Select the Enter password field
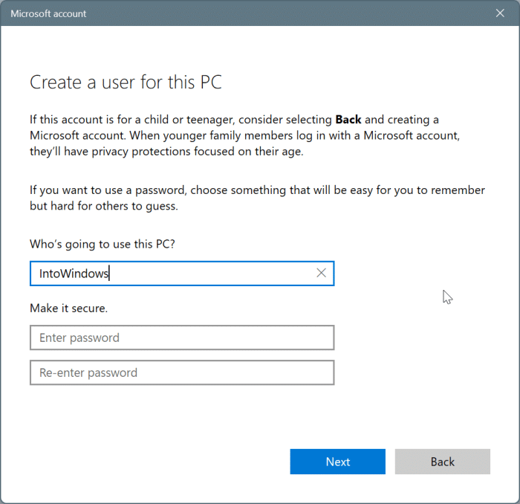The image size is (520, 504). 182,337
